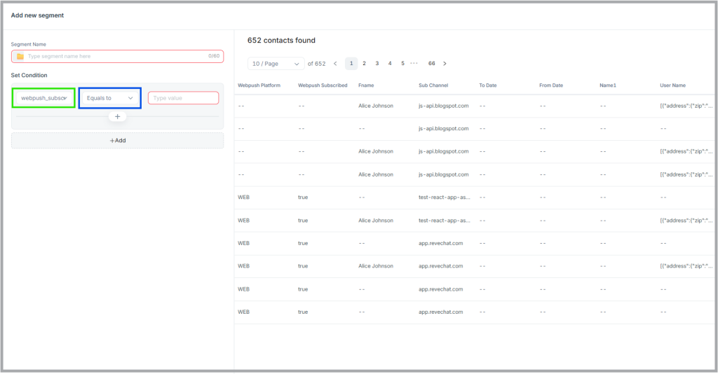Click the folder icon in Segment Name field

pos(20,56)
